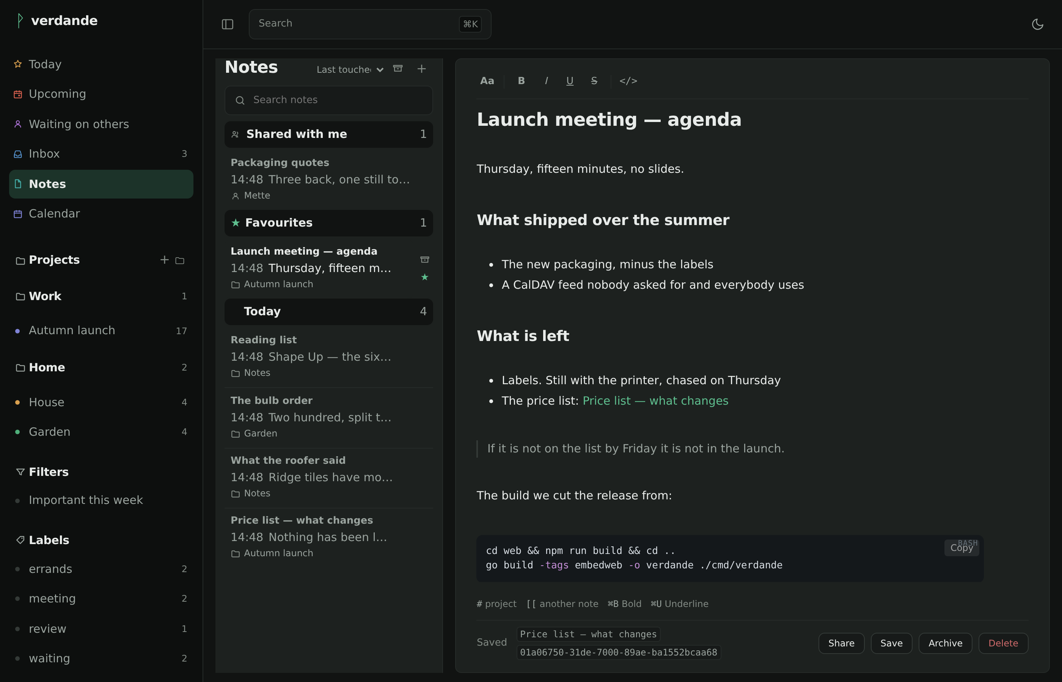Image resolution: width=1062 pixels, height=682 pixels.
Task: Archive the Launch meeting note from the list
Action: pos(425,260)
